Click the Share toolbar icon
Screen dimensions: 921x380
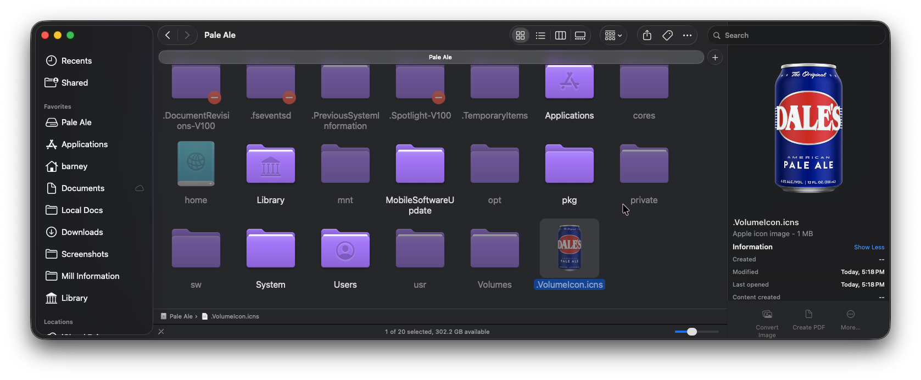(x=647, y=35)
